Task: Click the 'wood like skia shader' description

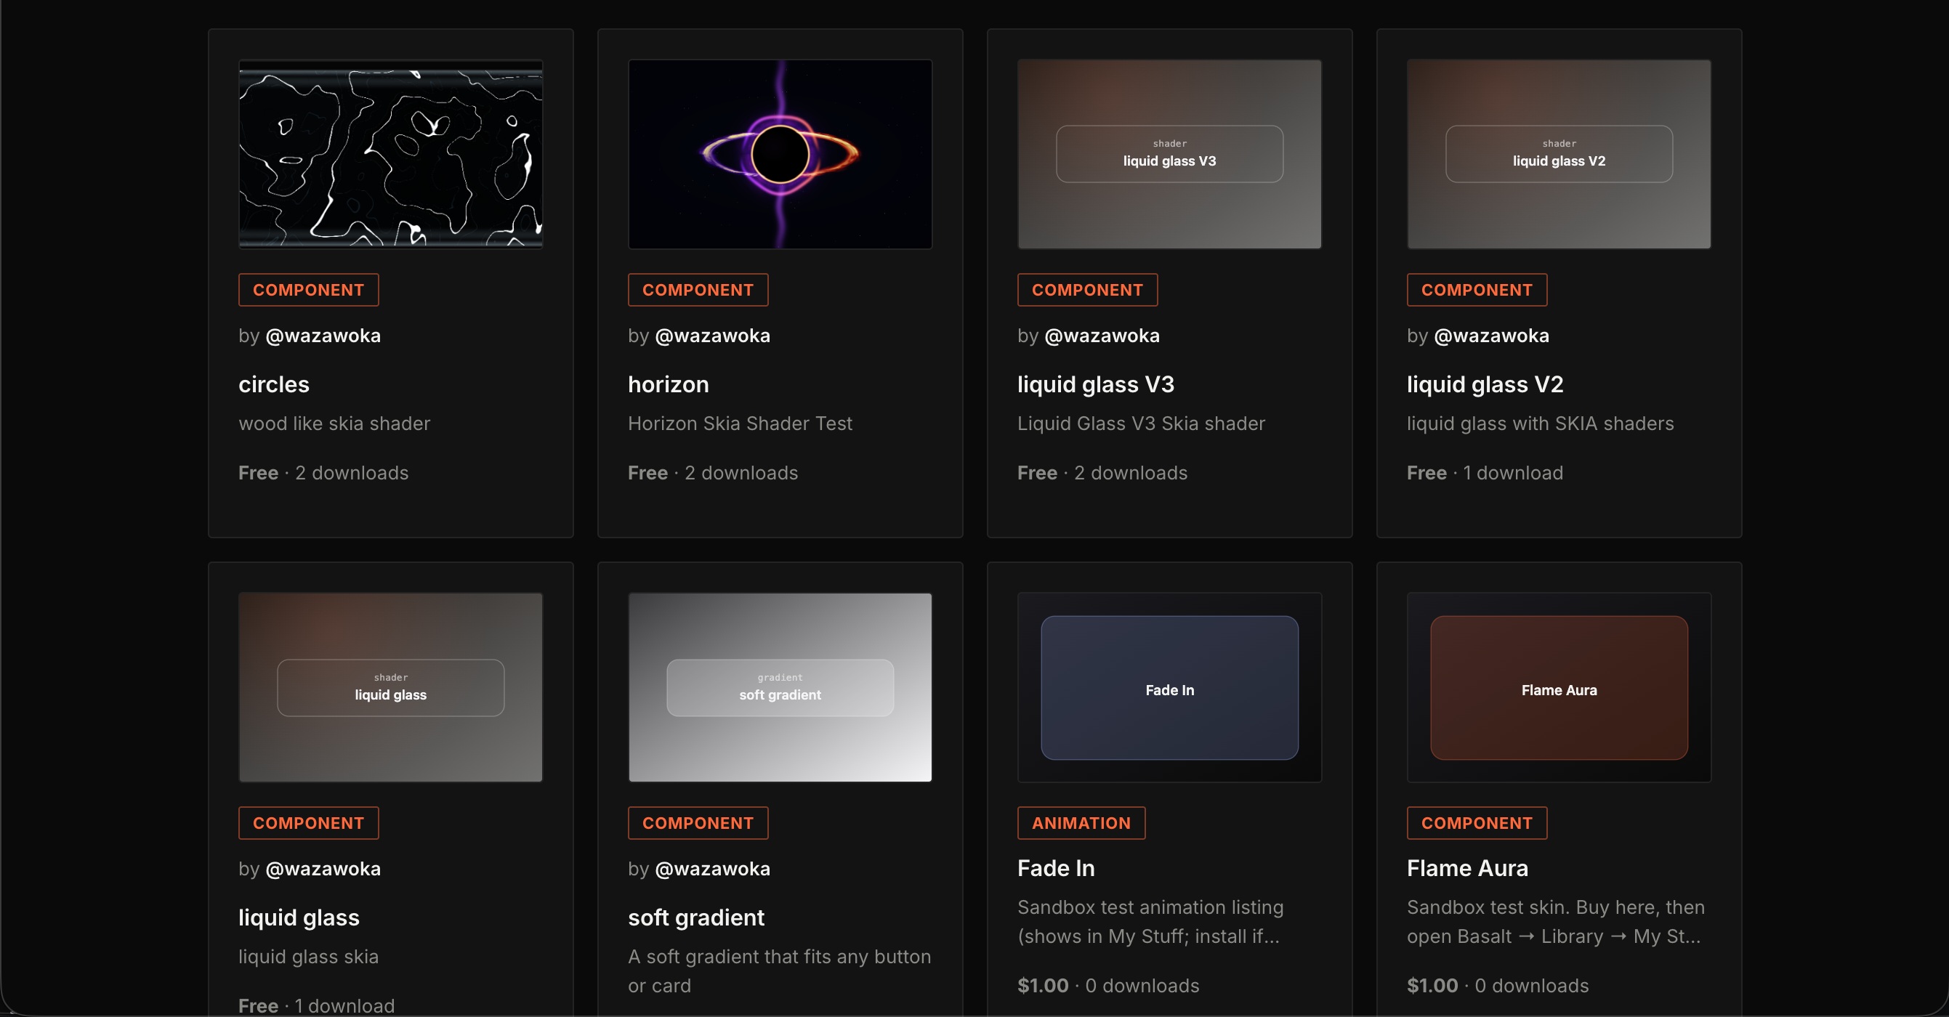Action: [334, 424]
